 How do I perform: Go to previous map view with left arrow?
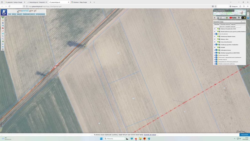coord(3,44)
